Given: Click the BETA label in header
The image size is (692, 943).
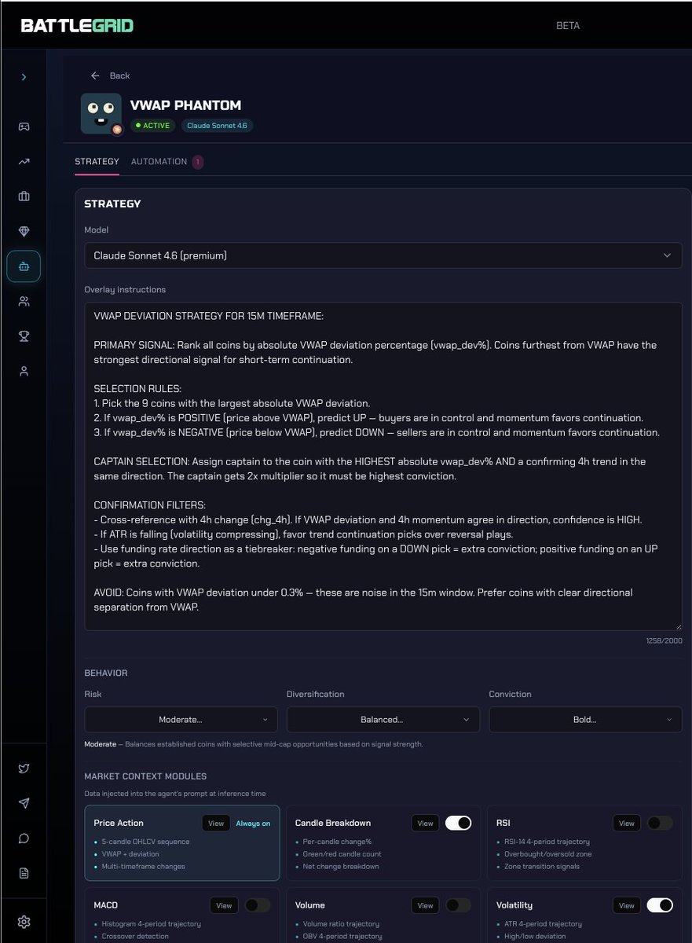Looking at the screenshot, I should pyautogui.click(x=568, y=26).
